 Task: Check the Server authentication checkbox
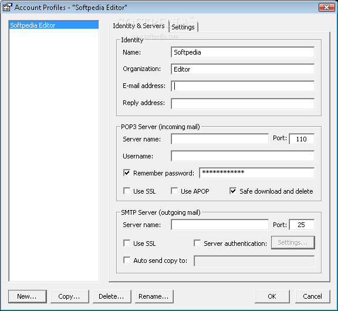(197, 243)
